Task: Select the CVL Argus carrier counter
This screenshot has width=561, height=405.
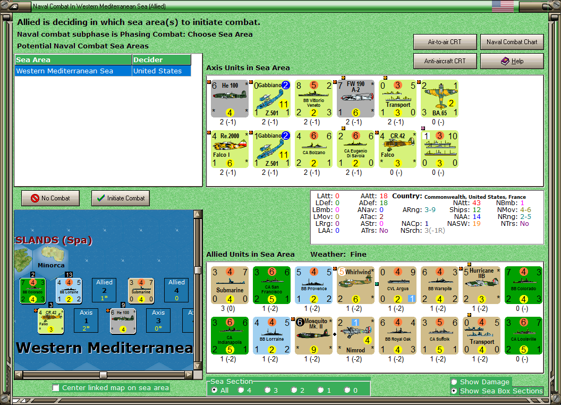Action: pos(398,285)
